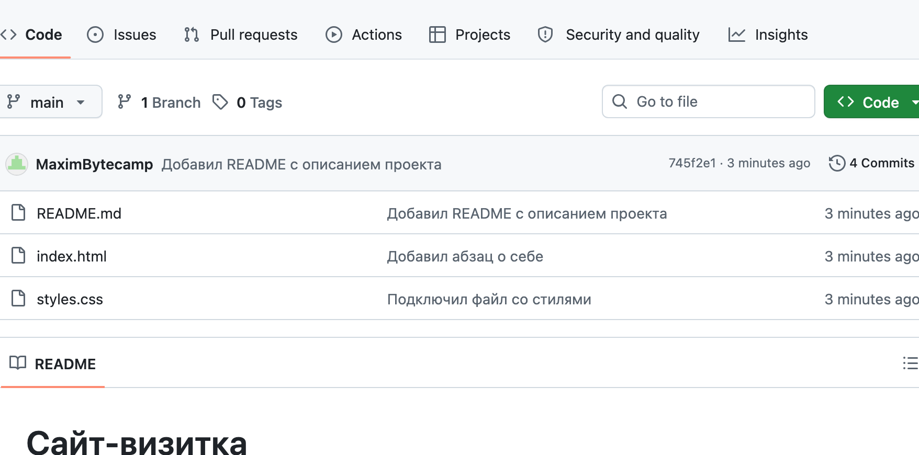View the 1 Branch link

(x=159, y=102)
